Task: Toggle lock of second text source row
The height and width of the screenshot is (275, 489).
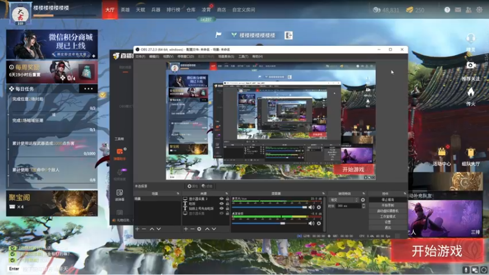Action: click(227, 204)
